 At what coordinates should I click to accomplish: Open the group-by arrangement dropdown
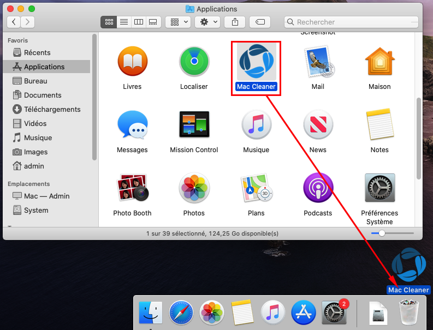[x=179, y=22]
